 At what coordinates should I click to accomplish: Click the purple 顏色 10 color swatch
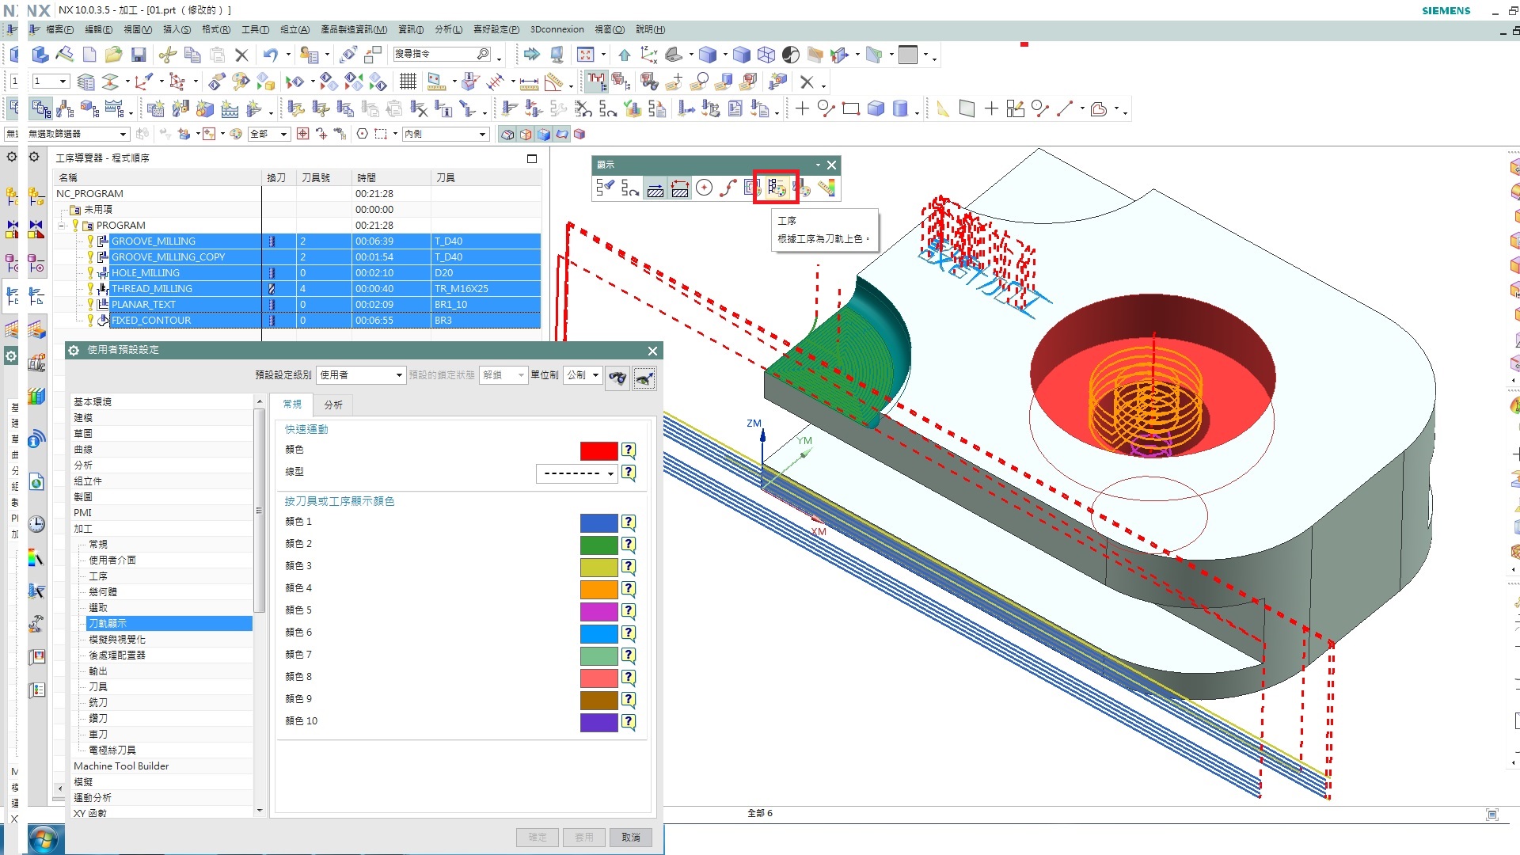pyautogui.click(x=598, y=722)
